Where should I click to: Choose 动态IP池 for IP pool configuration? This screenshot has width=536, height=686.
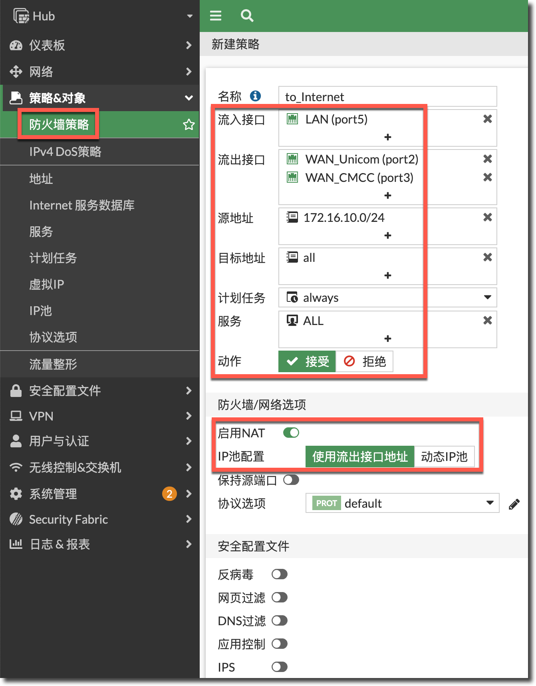444,457
